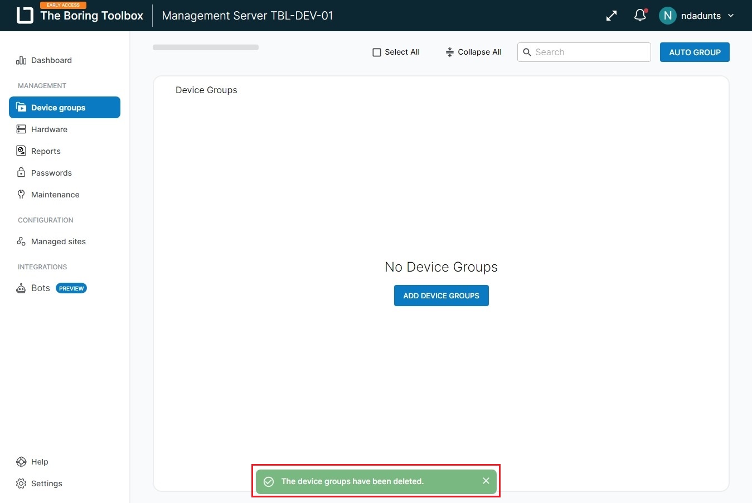The height and width of the screenshot is (503, 752).
Task: Navigate to Managed sites
Action: [x=58, y=241]
